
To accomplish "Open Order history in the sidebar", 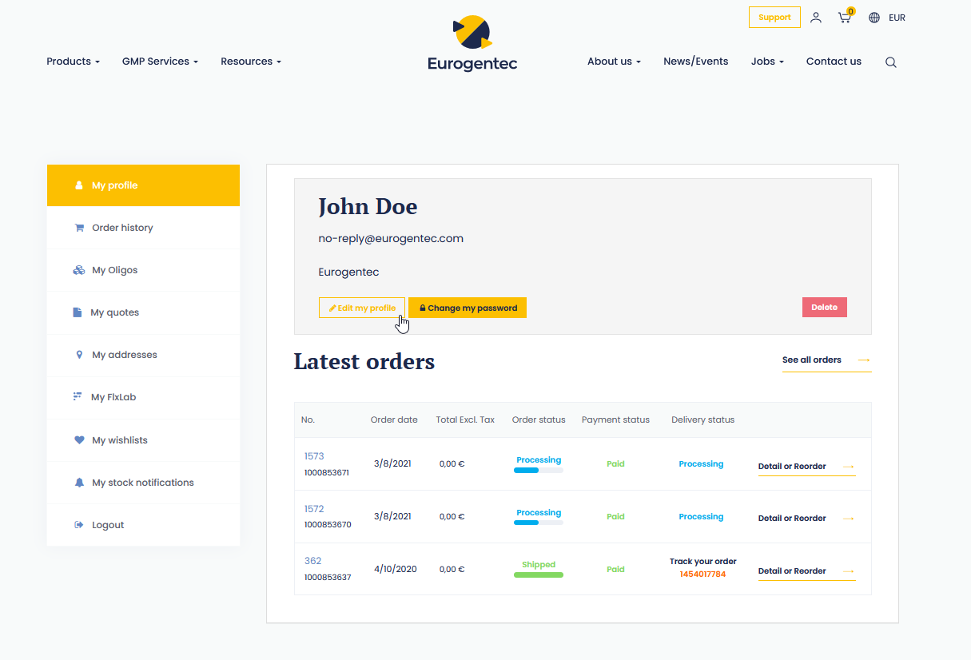I will click(143, 228).
